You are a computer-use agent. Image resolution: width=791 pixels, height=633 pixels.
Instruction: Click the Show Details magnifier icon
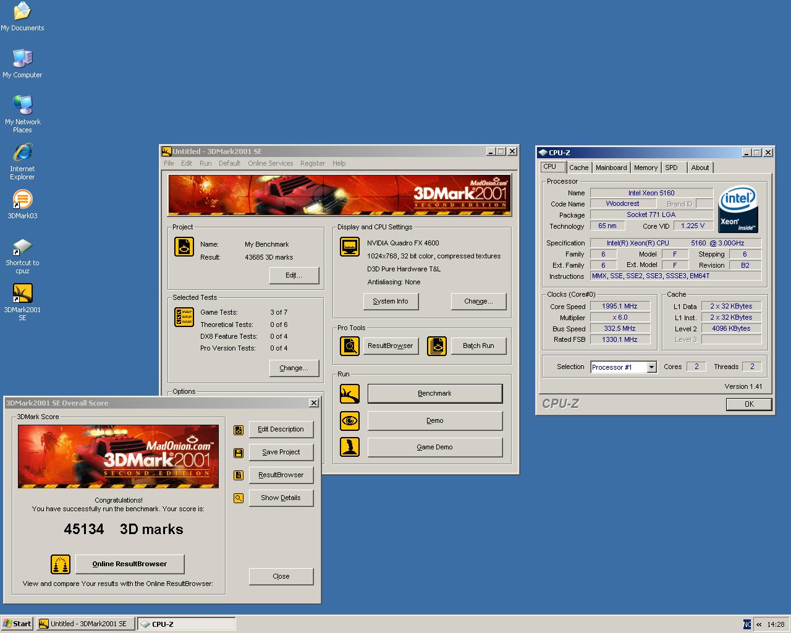coord(239,498)
